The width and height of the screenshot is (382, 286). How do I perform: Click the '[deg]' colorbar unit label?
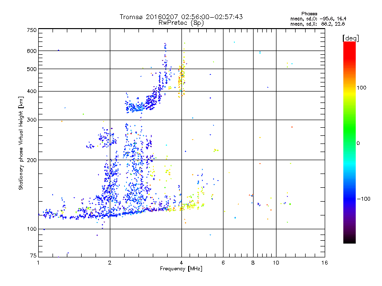tap(350, 38)
